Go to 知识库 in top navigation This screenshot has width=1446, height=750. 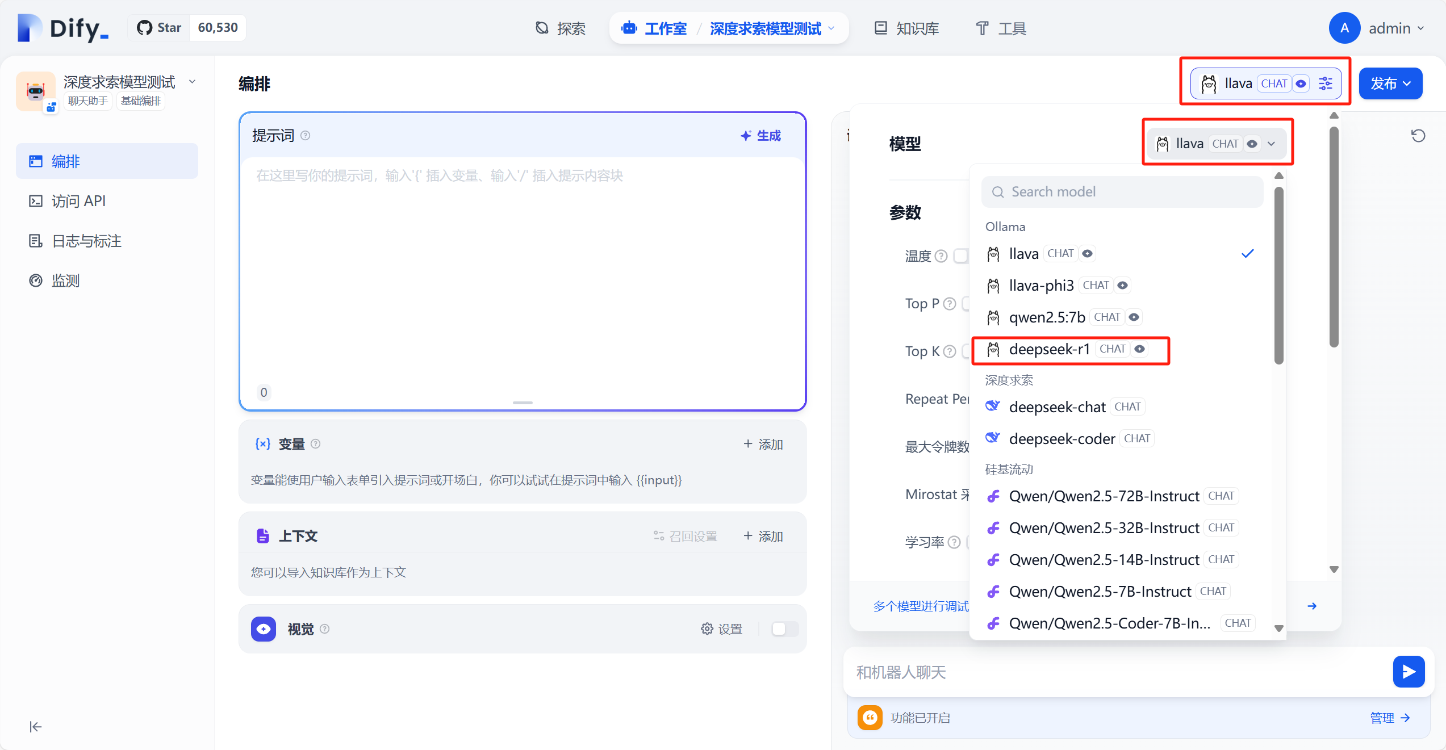tap(906, 28)
